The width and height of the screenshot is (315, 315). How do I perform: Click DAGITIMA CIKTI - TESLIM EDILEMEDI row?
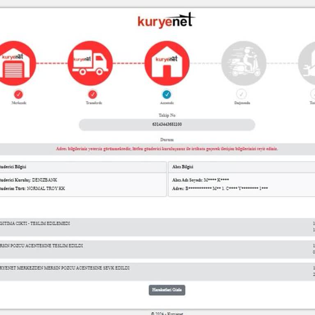pyautogui.click(x=157, y=227)
